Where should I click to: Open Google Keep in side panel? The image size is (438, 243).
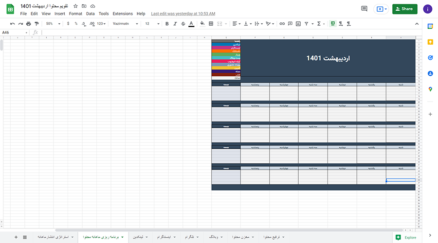(430, 42)
